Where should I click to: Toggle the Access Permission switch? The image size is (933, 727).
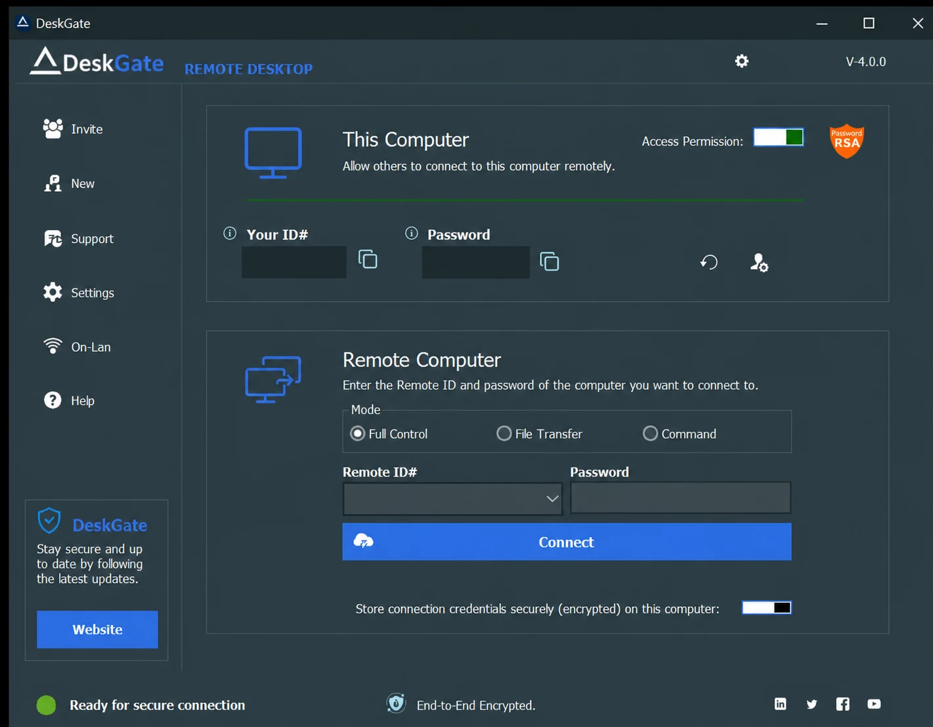point(778,137)
